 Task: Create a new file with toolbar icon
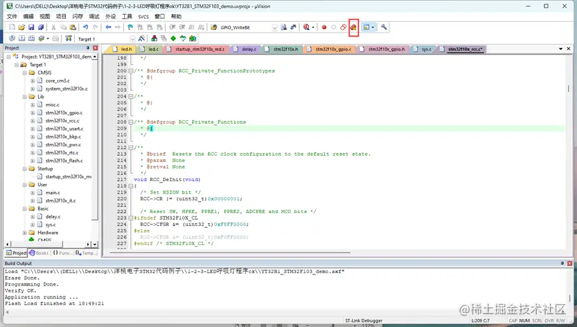[x=12, y=27]
